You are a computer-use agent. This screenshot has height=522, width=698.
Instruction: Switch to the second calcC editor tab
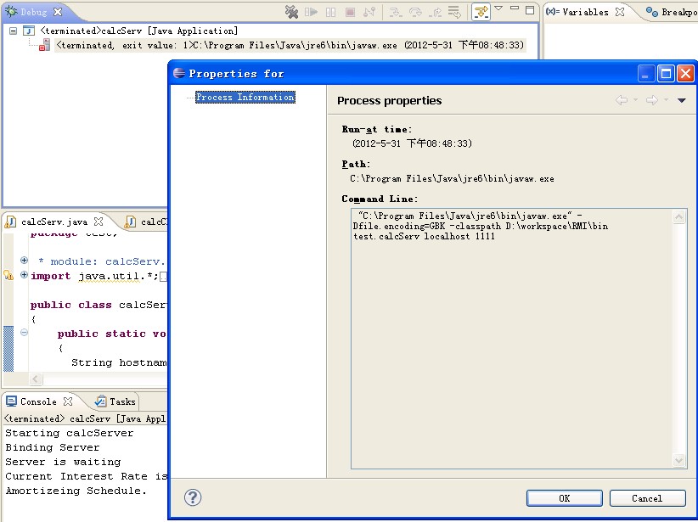[146, 222]
